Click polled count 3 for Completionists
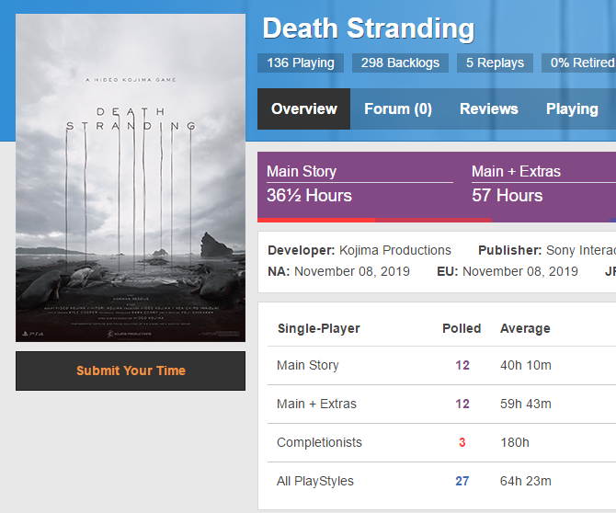This screenshot has height=513, width=616. coord(462,442)
